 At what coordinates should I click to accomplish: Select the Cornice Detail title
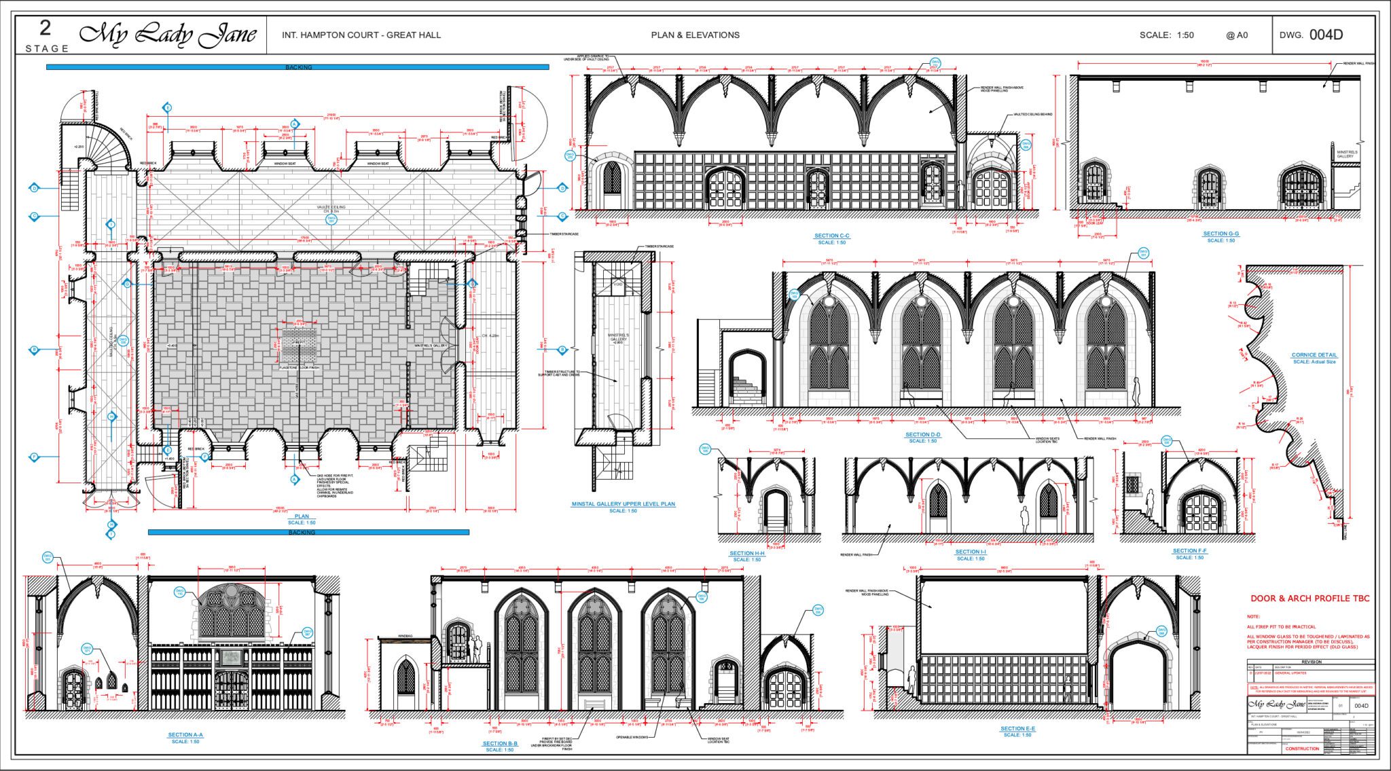point(1314,355)
